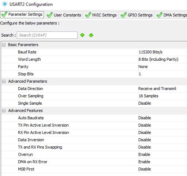The height and width of the screenshot is (176, 187).
Task: Change the Data Direction Receive and Transmit value
Action: (x=162, y=89)
